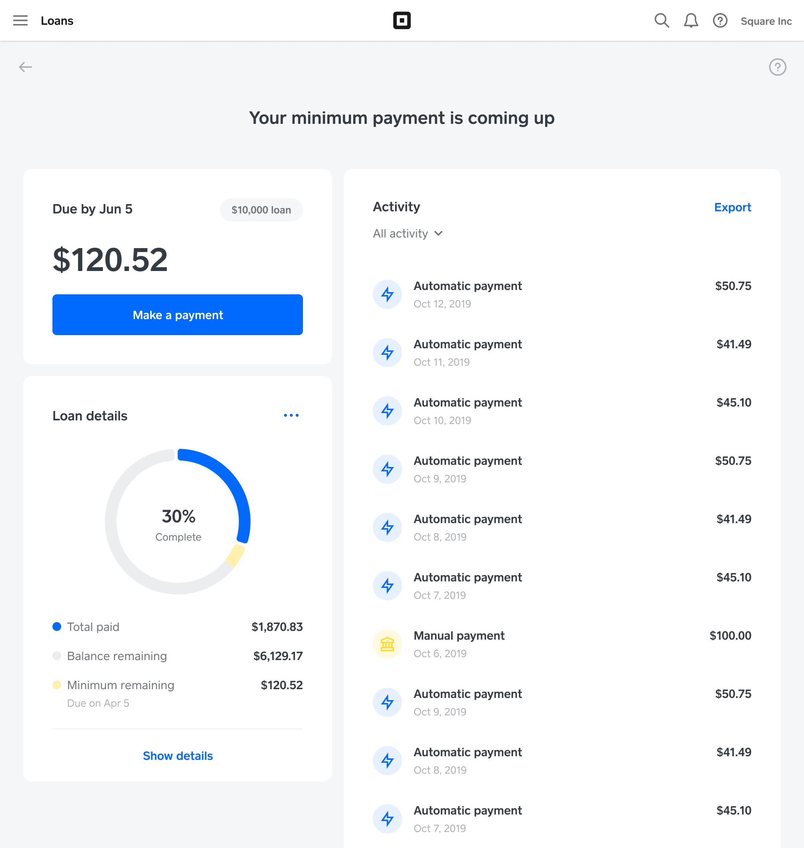
Task: Show details by clicking Show details link
Action: 177,755
